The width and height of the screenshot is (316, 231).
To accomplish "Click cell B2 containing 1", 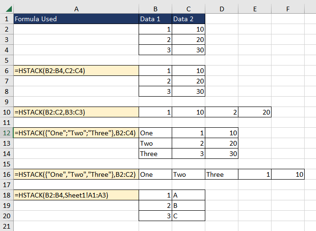I will pos(155,29).
